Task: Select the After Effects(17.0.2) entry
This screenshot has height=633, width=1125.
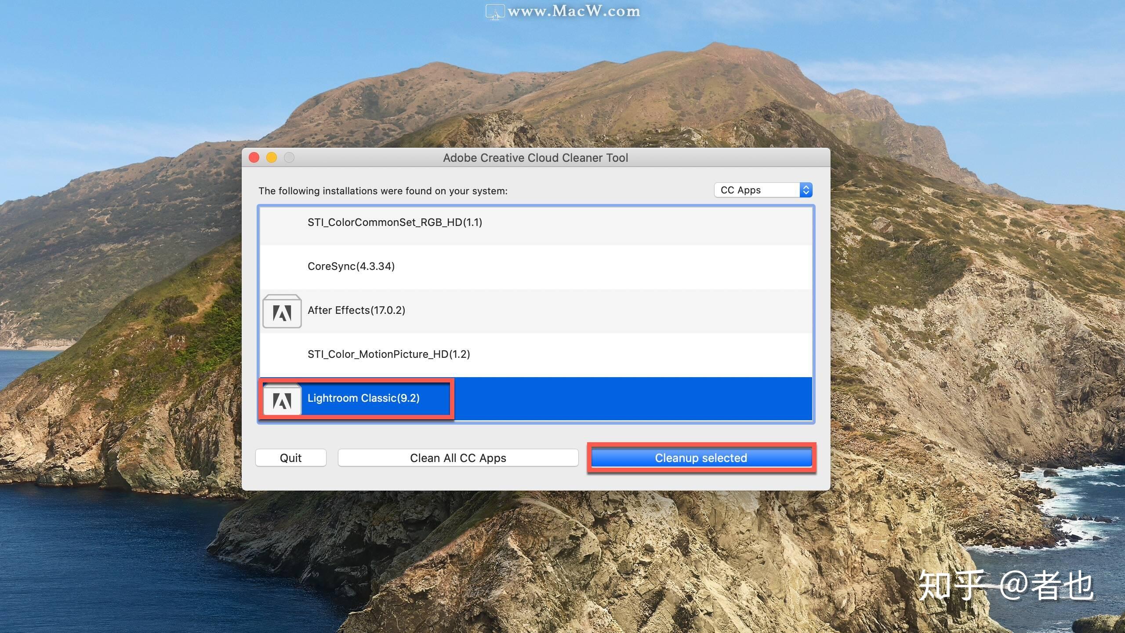Action: point(357,310)
